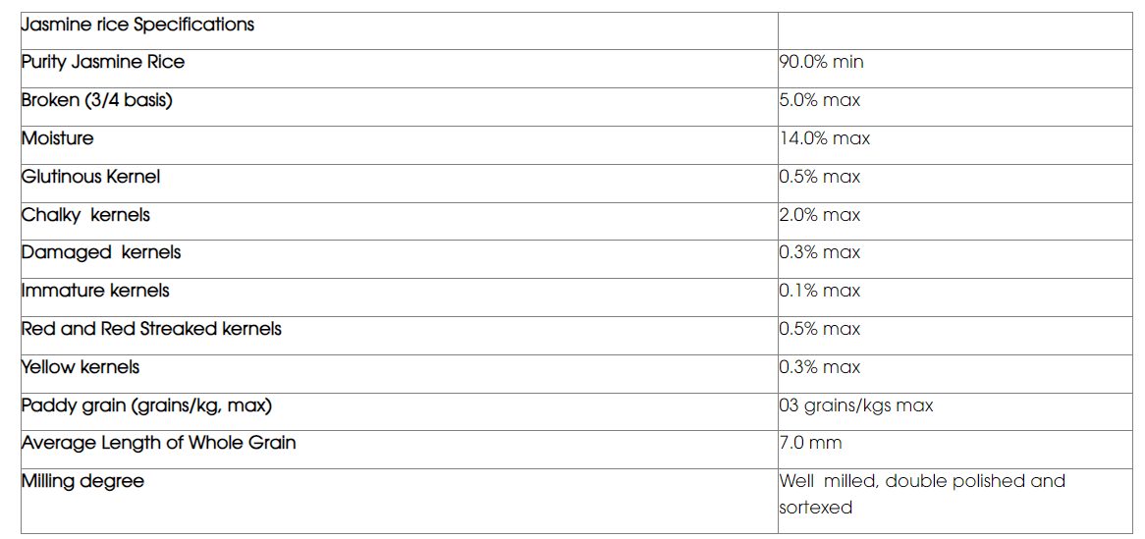The image size is (1145, 539).
Task: Select the 'Broken (3/4 basis)' cell
Action: tap(96, 100)
